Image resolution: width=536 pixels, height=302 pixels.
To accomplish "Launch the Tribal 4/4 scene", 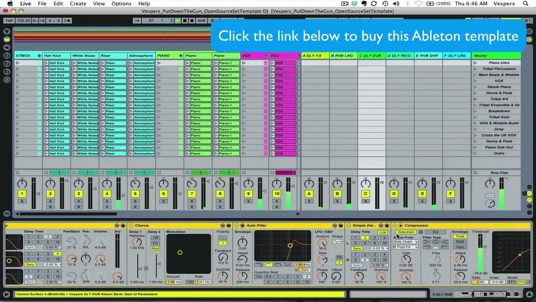I will coord(475,99).
